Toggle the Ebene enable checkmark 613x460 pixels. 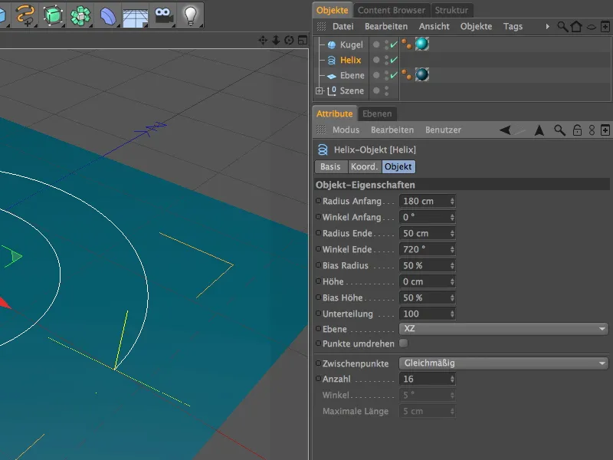tap(394, 74)
